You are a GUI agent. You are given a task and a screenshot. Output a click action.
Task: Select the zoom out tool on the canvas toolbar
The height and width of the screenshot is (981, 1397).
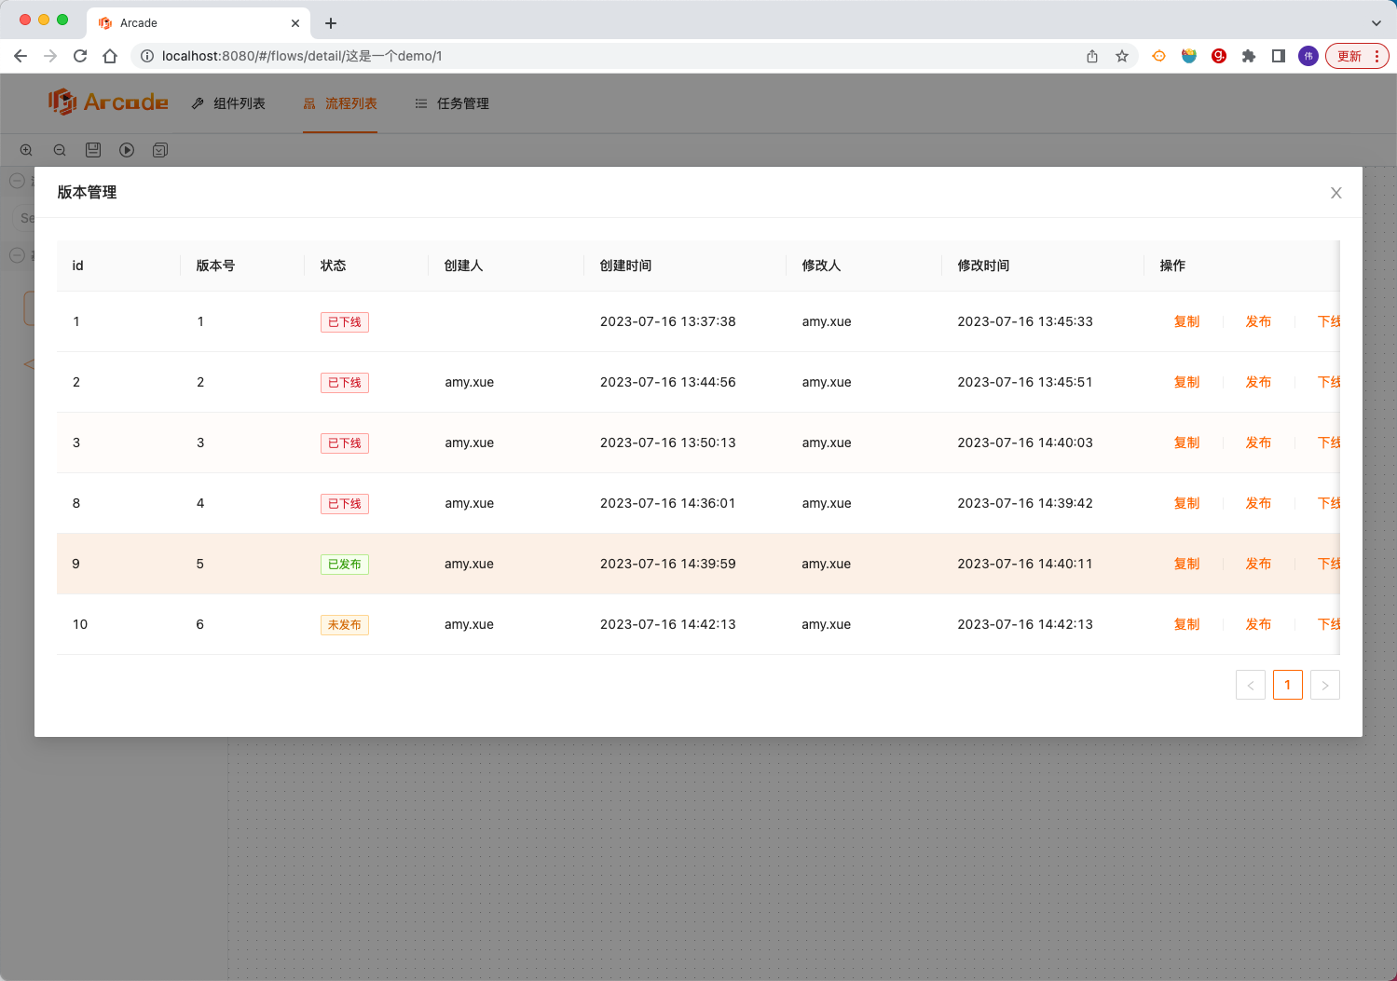60,150
